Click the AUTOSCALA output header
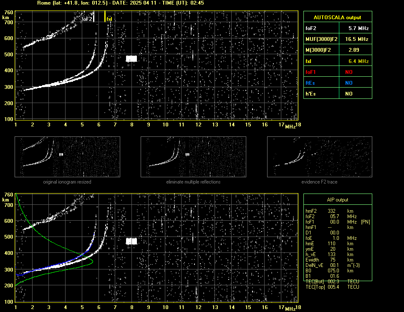The width and height of the screenshot is (404, 312). (338, 17)
